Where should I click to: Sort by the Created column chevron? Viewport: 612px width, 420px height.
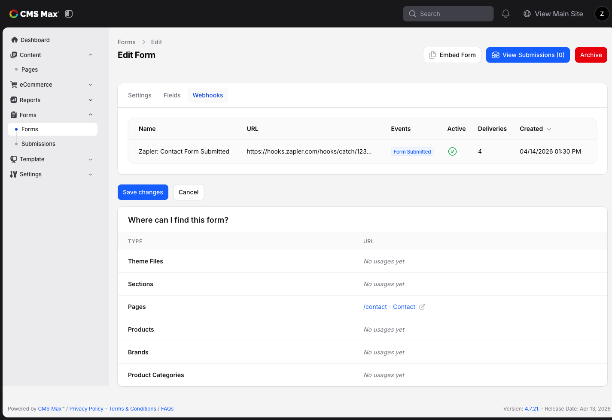coord(549,129)
